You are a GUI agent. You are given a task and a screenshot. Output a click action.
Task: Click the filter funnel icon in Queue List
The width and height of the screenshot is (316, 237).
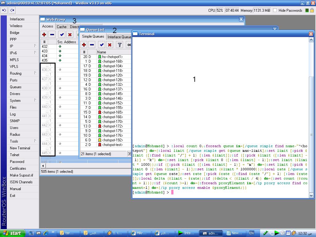point(119,45)
